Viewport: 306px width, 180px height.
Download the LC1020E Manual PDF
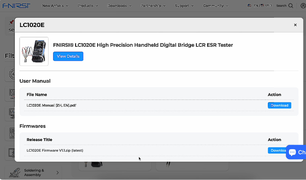tap(279, 105)
